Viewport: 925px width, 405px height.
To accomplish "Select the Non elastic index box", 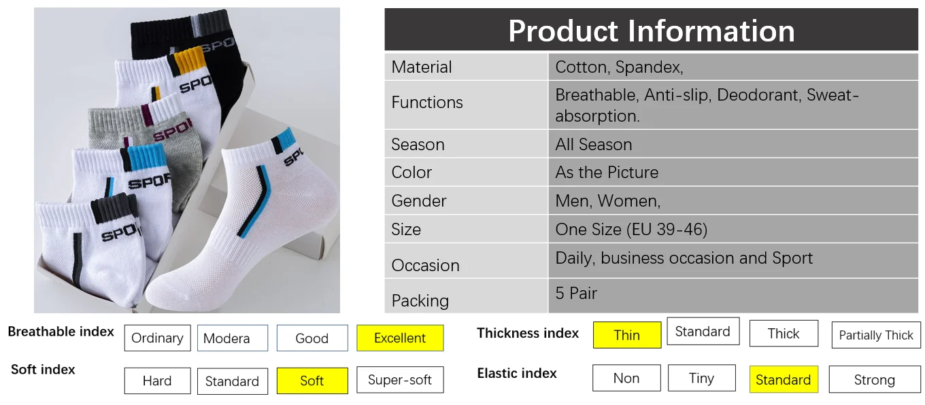I will point(626,378).
